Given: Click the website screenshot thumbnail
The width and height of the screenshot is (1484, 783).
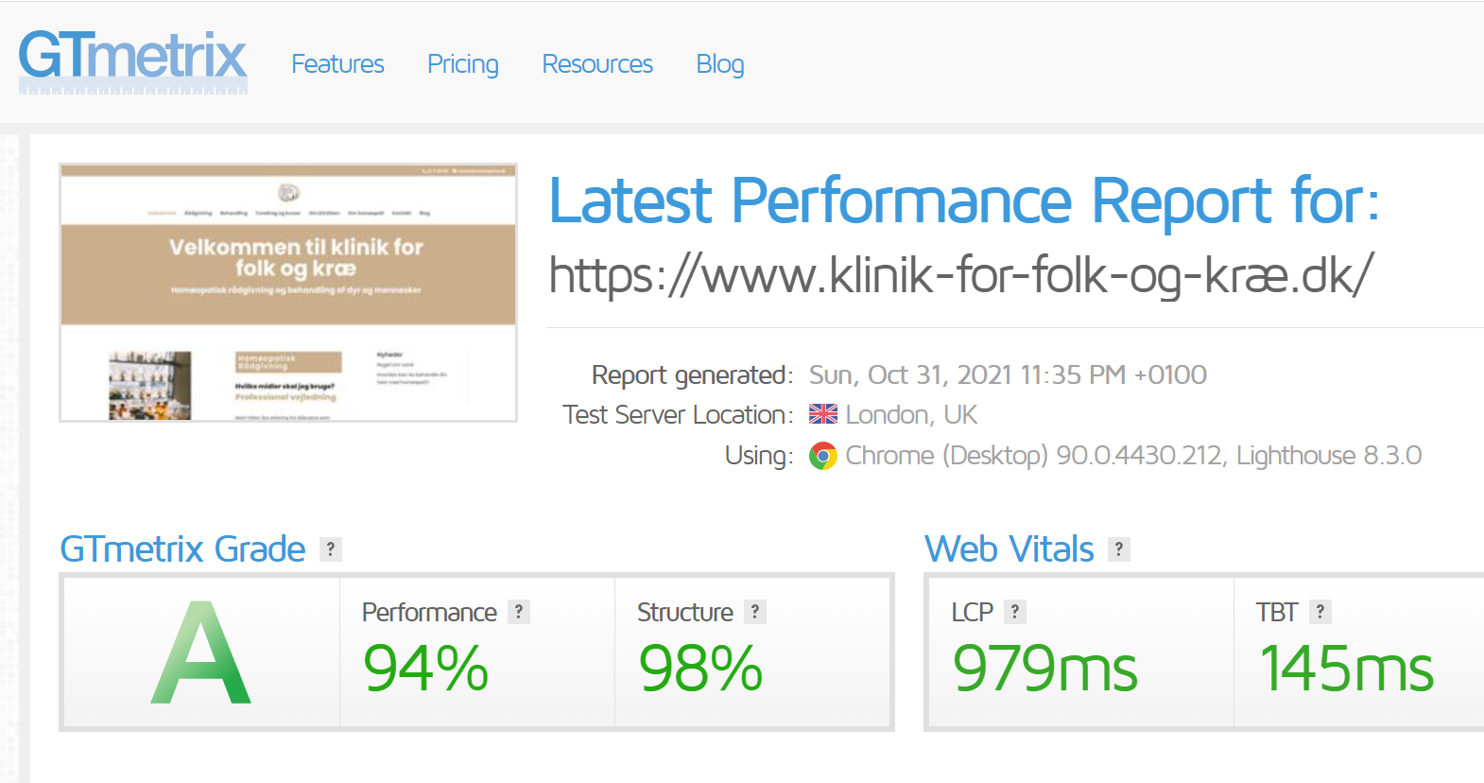Looking at the screenshot, I should click(x=288, y=292).
